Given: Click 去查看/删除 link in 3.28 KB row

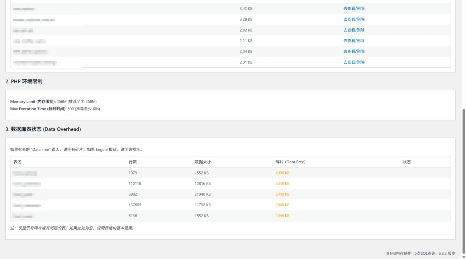Looking at the screenshot, I should pyautogui.click(x=354, y=19).
